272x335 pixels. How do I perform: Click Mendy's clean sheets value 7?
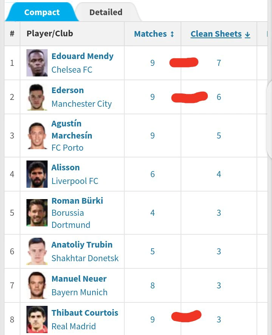click(x=219, y=63)
